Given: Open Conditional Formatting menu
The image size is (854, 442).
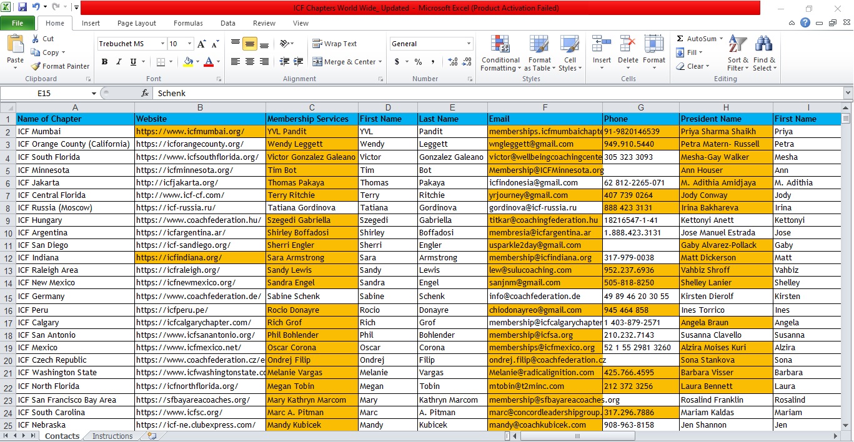Looking at the screenshot, I should click(500, 54).
